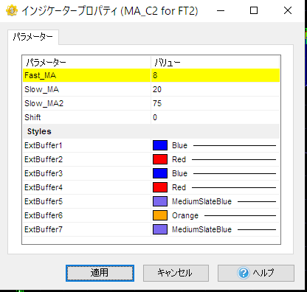Edit the Slow_MA value 20
This screenshot has height=292, width=307.
(157, 89)
